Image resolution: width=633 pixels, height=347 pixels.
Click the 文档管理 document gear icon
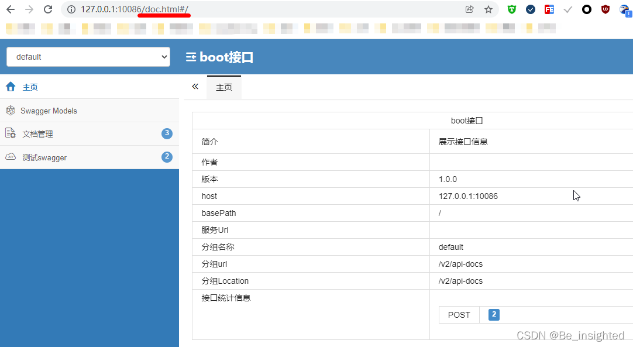11,133
